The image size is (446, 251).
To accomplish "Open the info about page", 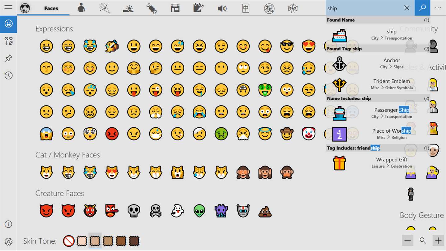I will (x=8, y=224).
